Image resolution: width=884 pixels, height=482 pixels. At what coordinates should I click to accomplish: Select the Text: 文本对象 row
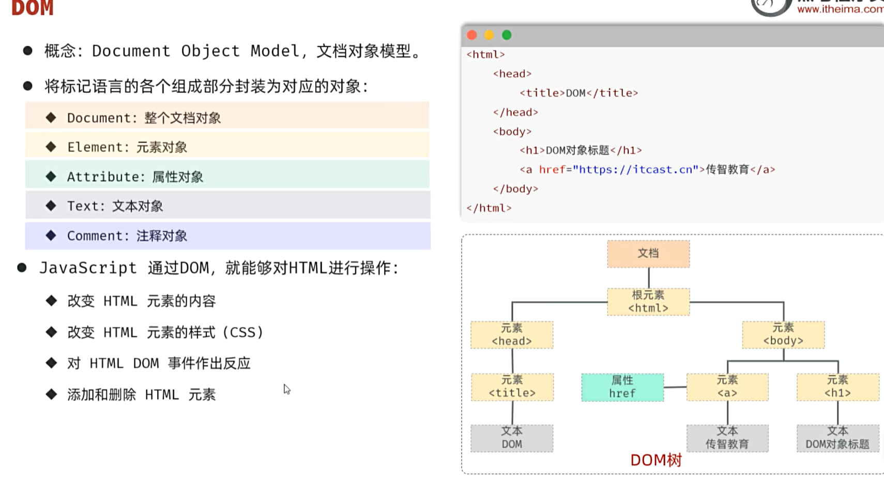[x=227, y=206]
